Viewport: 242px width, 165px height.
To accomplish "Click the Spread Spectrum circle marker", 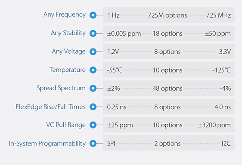I will pos(93,88).
